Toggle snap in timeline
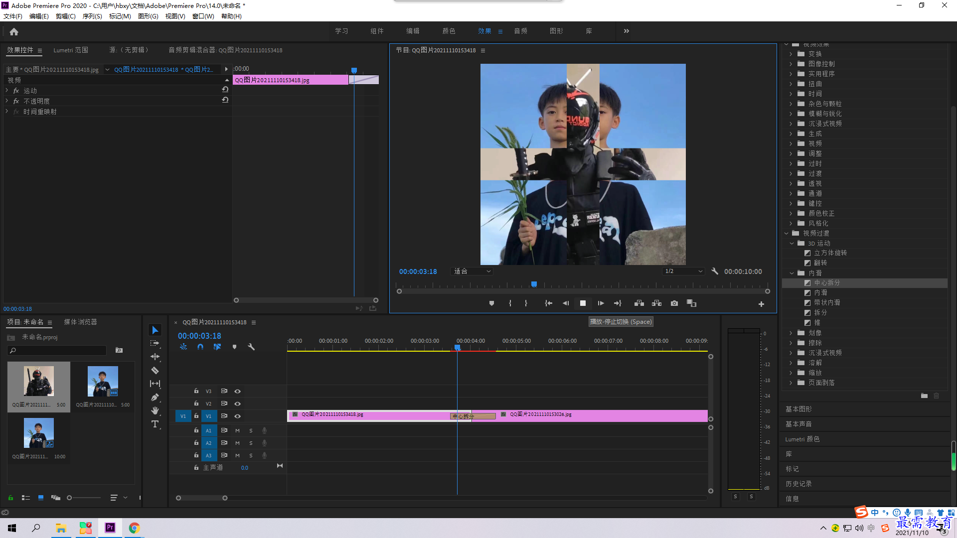 (x=200, y=347)
